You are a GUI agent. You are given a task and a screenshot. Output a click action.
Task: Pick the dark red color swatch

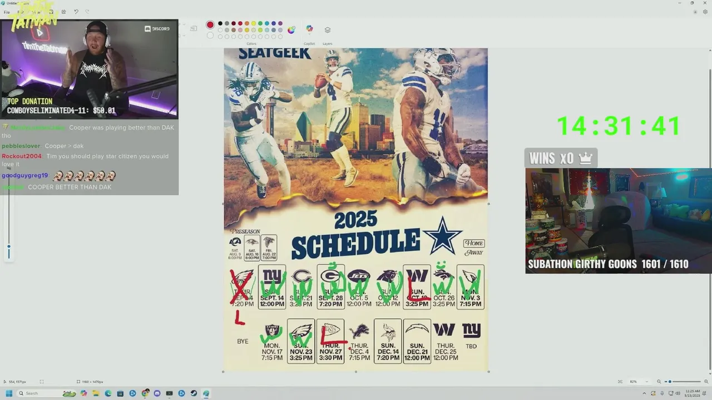point(234,23)
